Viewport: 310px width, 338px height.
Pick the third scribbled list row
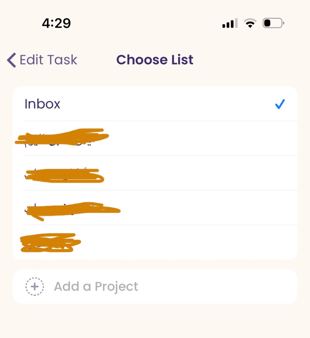click(x=73, y=209)
